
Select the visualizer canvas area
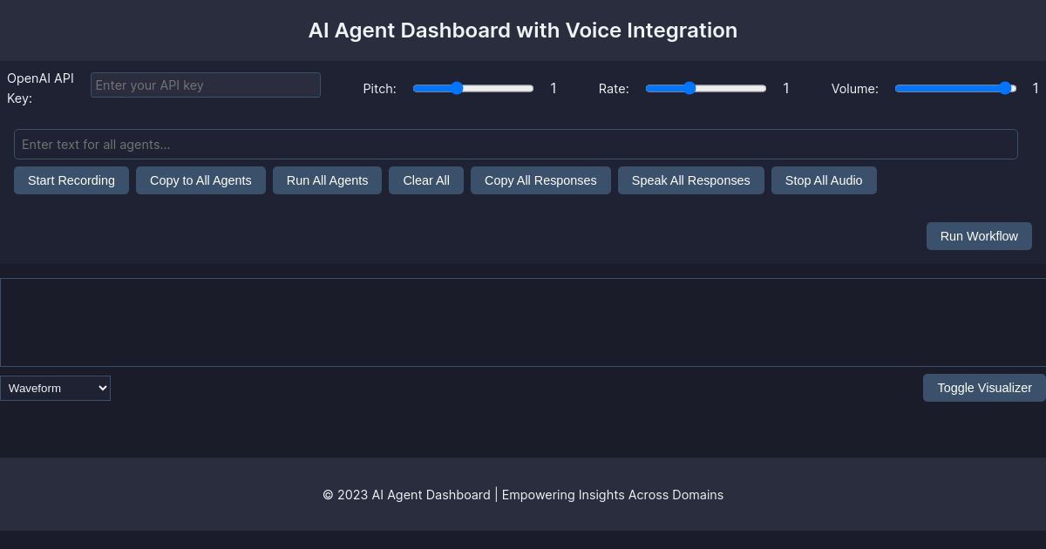(523, 322)
